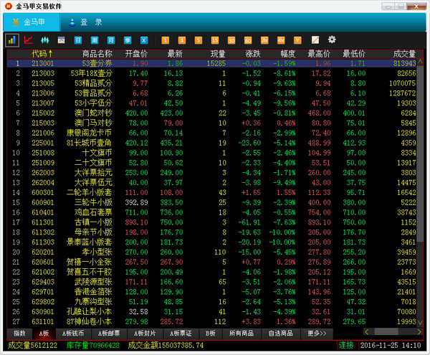Viewport: 430px width, 355px height.
Task: Expand more tabs with 更多>>
Action: point(317,333)
